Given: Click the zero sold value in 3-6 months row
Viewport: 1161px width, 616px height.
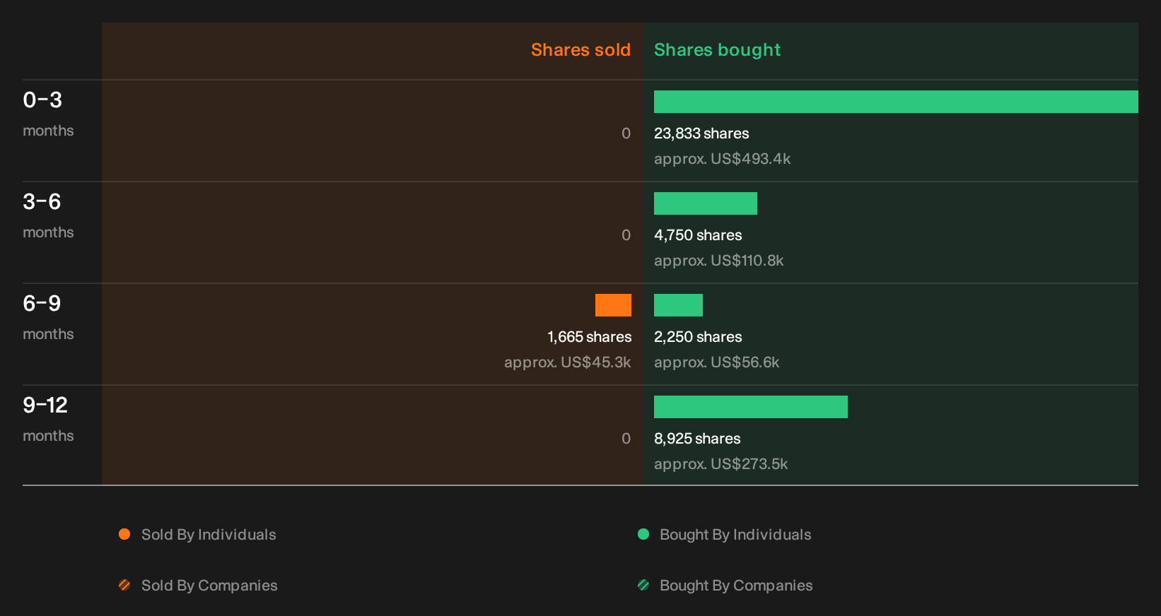Looking at the screenshot, I should point(626,235).
